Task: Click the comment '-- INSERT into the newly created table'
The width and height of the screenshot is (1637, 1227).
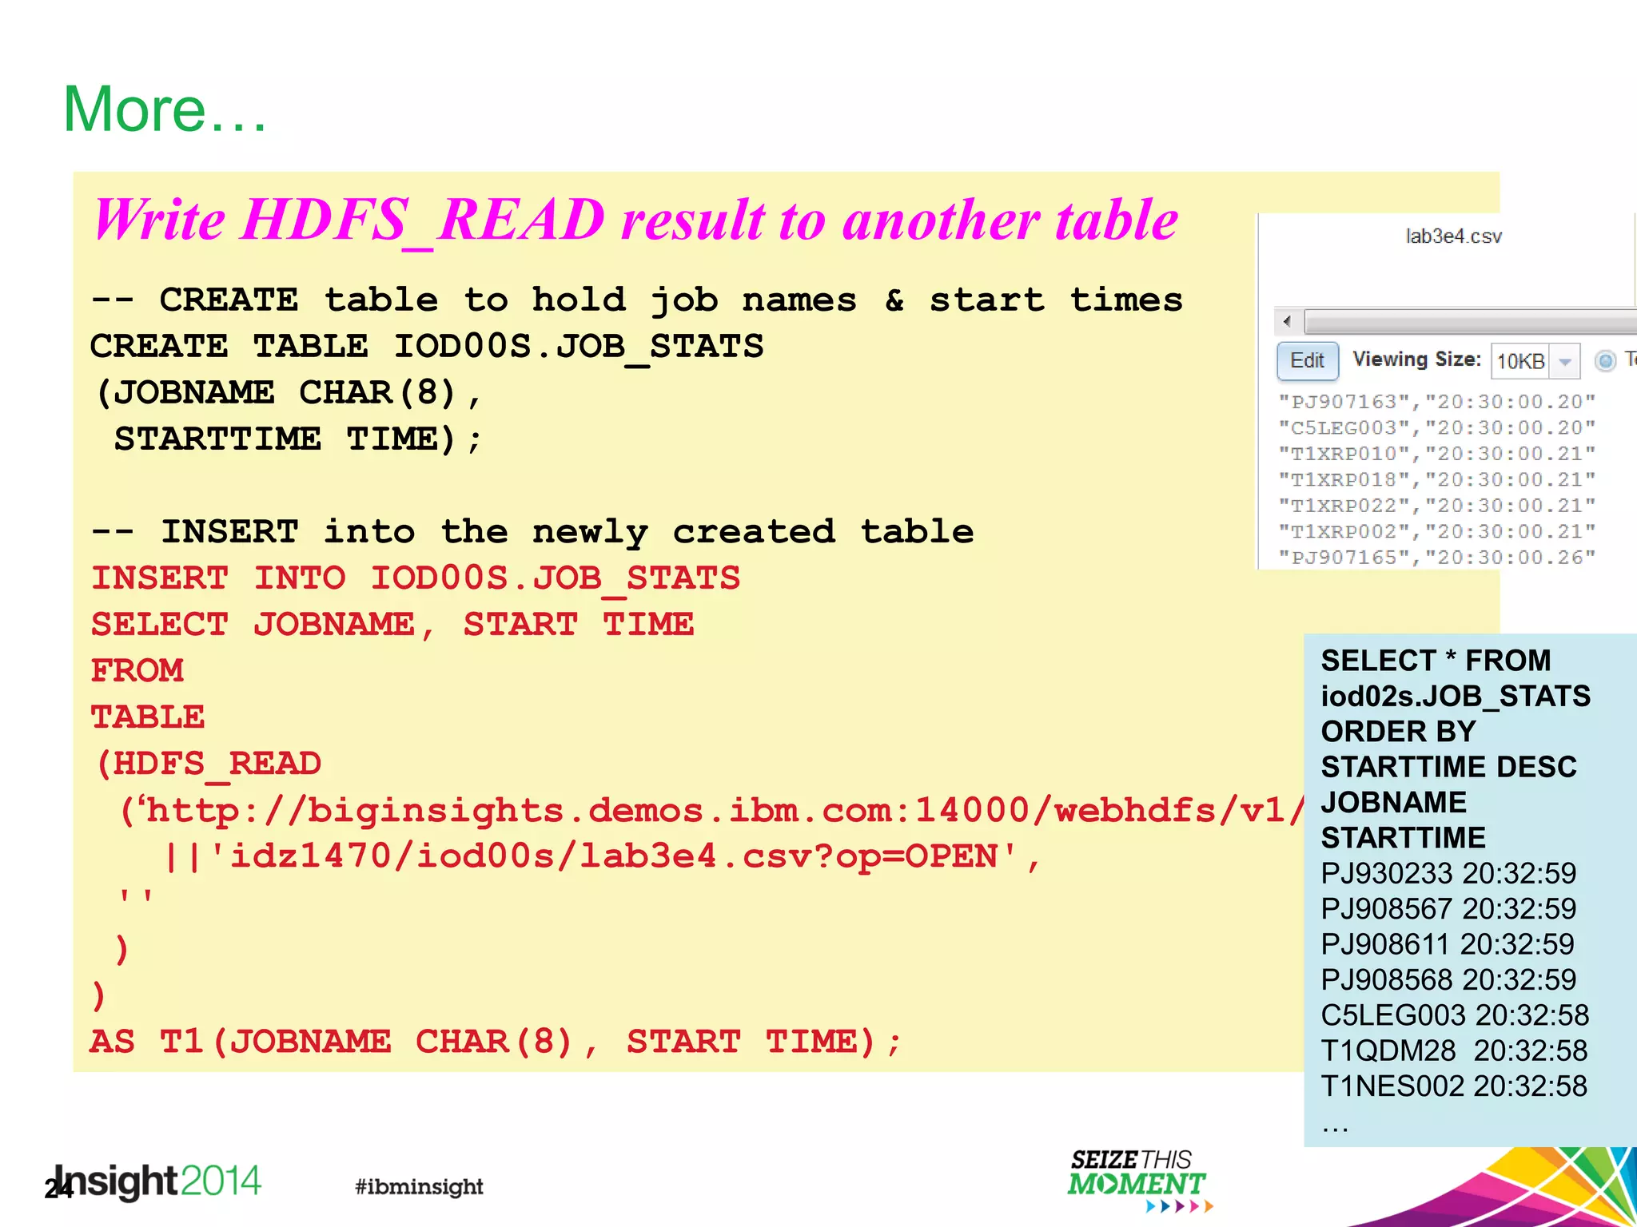Action: 532,533
